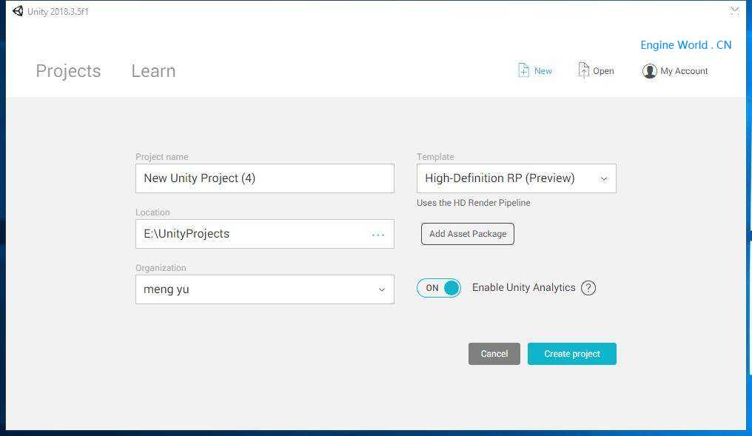
Task: Expand the Template dropdown
Action: (x=516, y=178)
